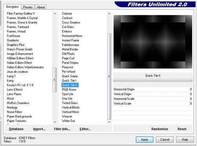Adjust the Vertical Scale slider row
Viewport: 197px width, 146px height.
coord(153,103)
